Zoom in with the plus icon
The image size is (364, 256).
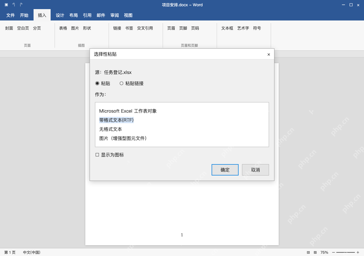point(358,252)
